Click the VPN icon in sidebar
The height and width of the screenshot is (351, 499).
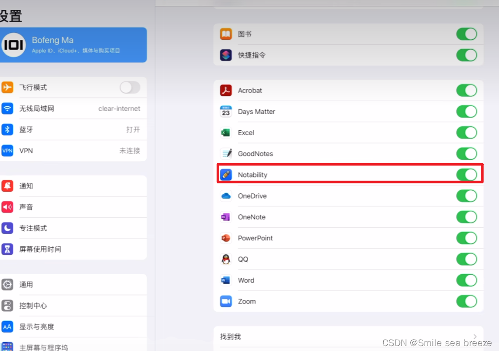point(7,150)
